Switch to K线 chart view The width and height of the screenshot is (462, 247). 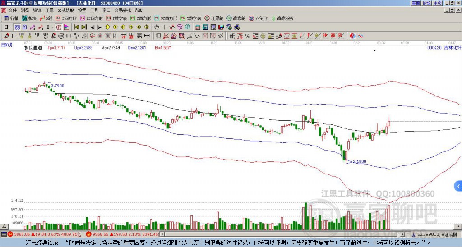tap(46, 18)
